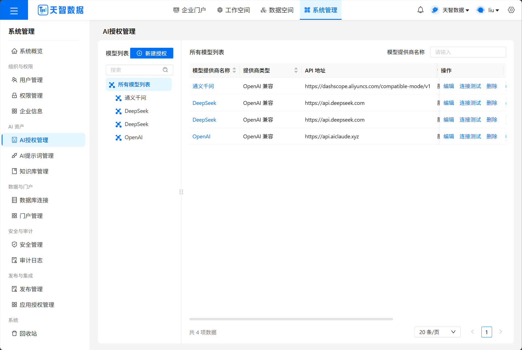The width and height of the screenshot is (522, 350).
Task: Open AI授权管理 in the sidebar
Action: pyautogui.click(x=44, y=140)
